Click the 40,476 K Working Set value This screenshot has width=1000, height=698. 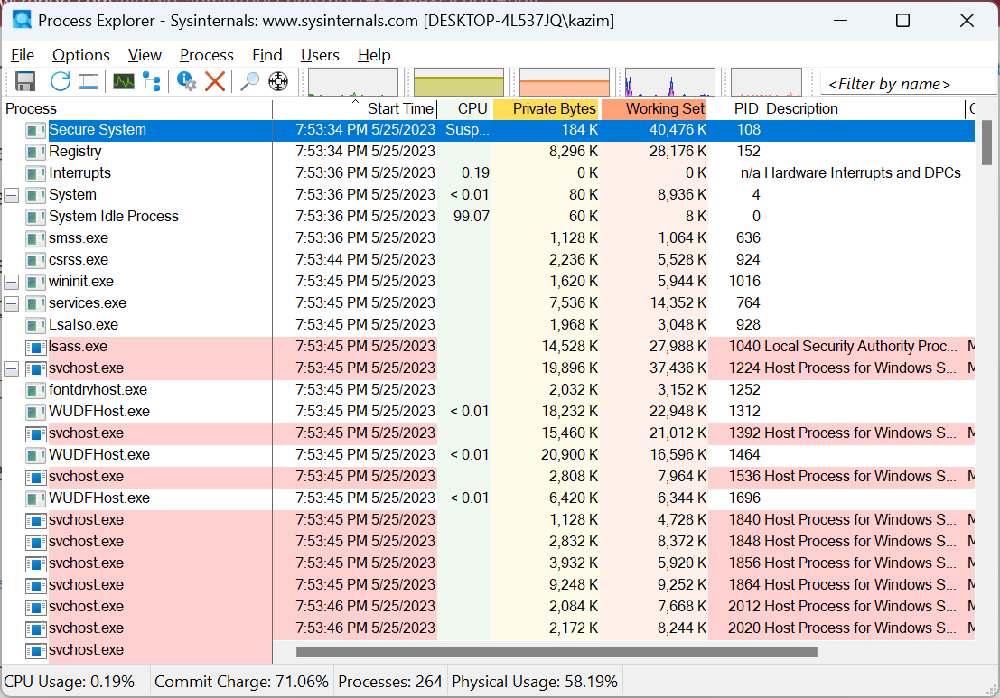[678, 130]
